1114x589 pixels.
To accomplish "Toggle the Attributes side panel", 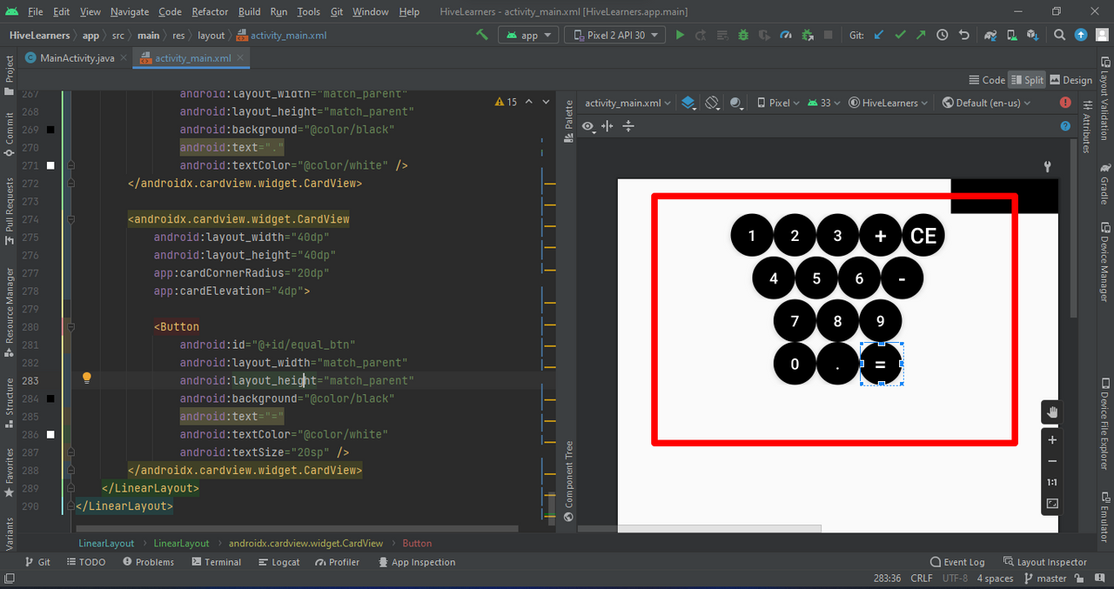I will (1086, 127).
